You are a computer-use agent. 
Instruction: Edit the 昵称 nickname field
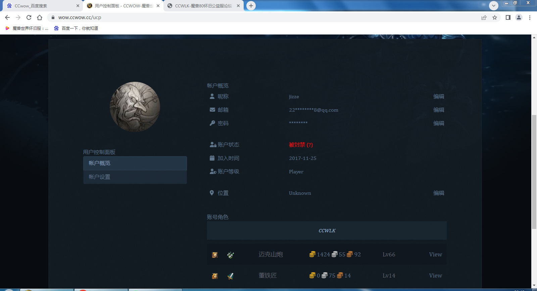(x=439, y=97)
